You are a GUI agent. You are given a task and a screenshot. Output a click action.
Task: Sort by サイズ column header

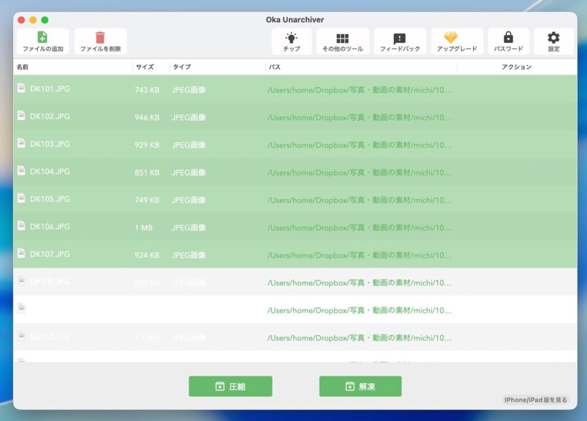coord(144,67)
